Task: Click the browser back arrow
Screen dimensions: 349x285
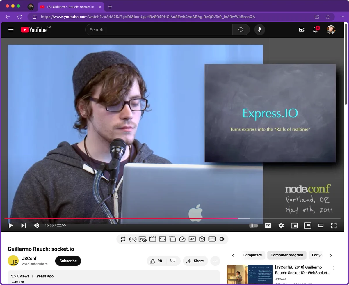Action: click(8, 17)
